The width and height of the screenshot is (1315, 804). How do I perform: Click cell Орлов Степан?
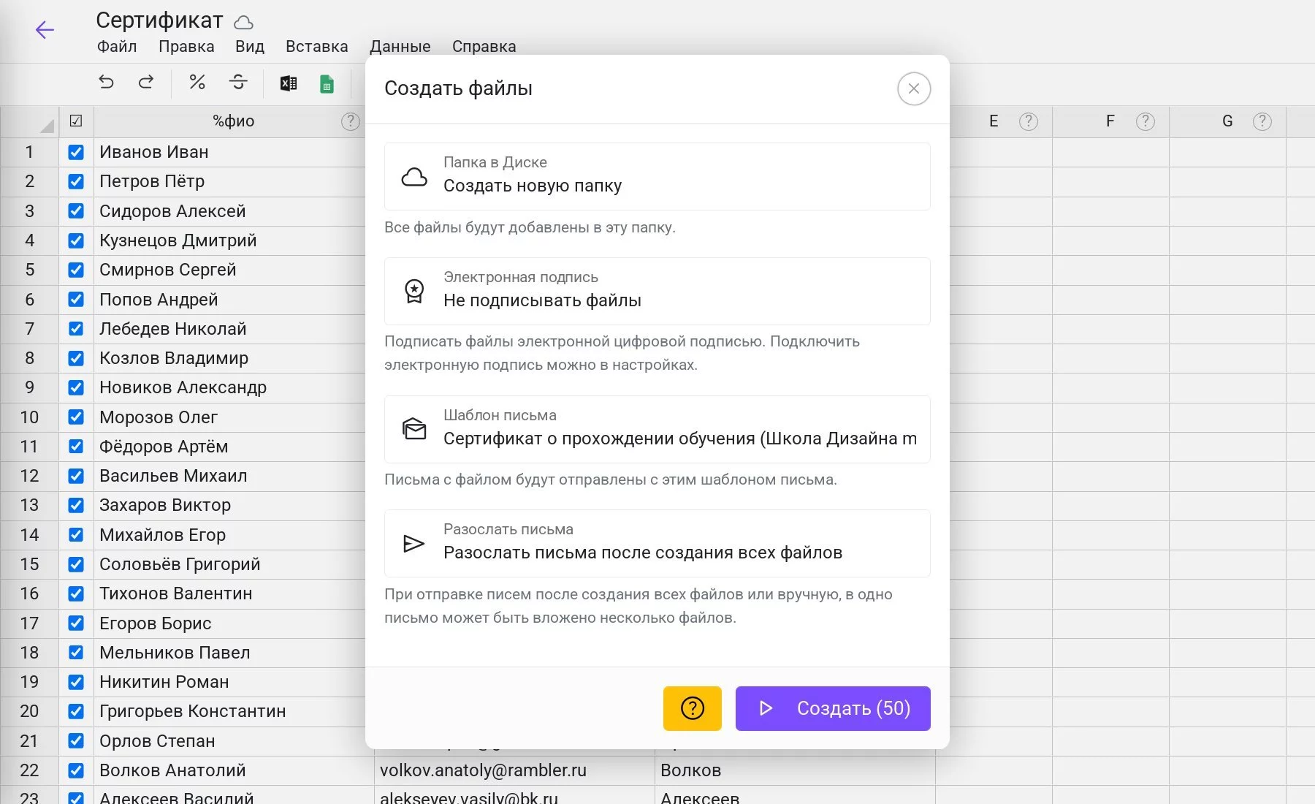click(231, 741)
